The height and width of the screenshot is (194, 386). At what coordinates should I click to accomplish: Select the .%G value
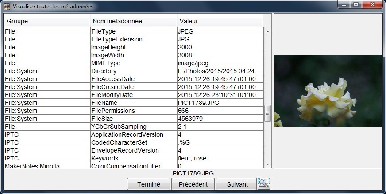[x=220, y=142]
